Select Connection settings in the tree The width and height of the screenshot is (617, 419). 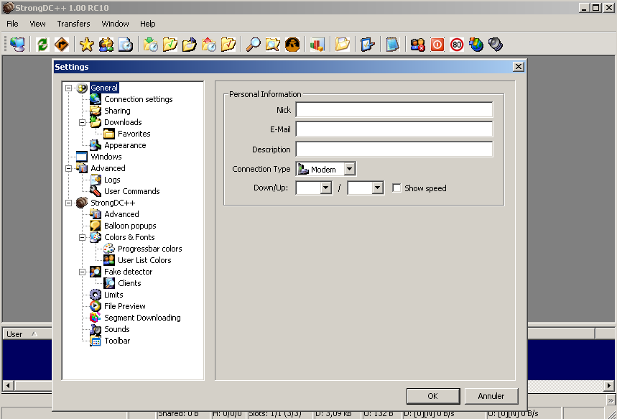tap(138, 99)
